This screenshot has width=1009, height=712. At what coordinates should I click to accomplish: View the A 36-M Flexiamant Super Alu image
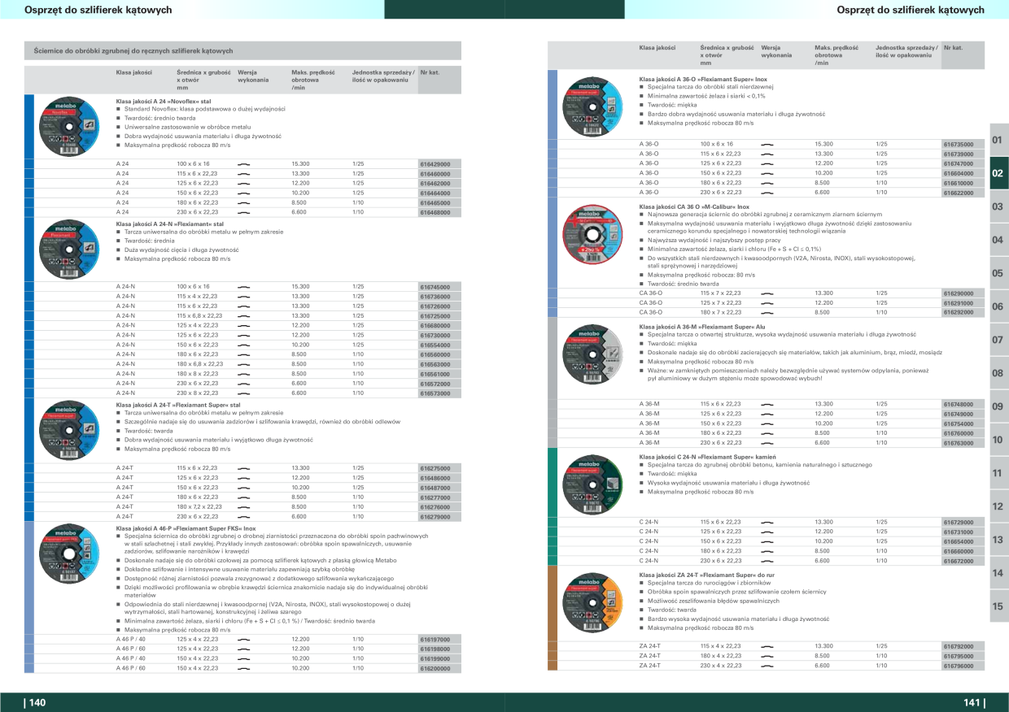coord(591,354)
